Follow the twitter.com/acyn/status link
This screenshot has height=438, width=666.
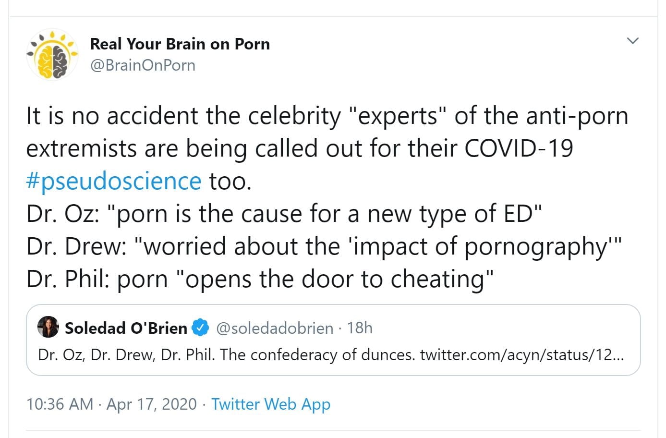[x=521, y=355]
